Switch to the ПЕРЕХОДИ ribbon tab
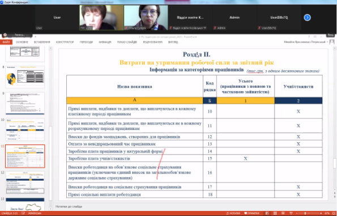Screen dimensions: 337x216 tap(86, 42)
